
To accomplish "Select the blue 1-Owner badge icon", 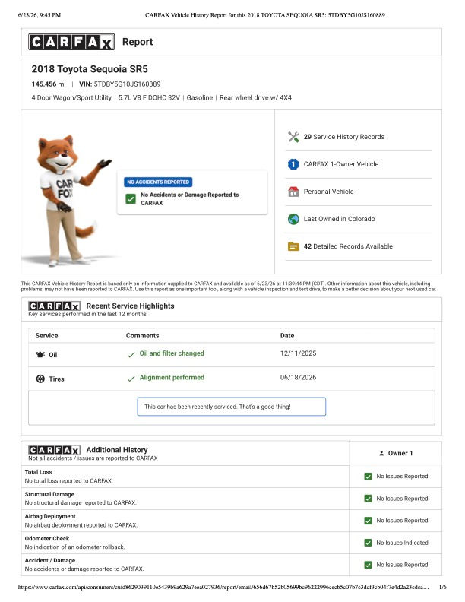I will 293,164.
